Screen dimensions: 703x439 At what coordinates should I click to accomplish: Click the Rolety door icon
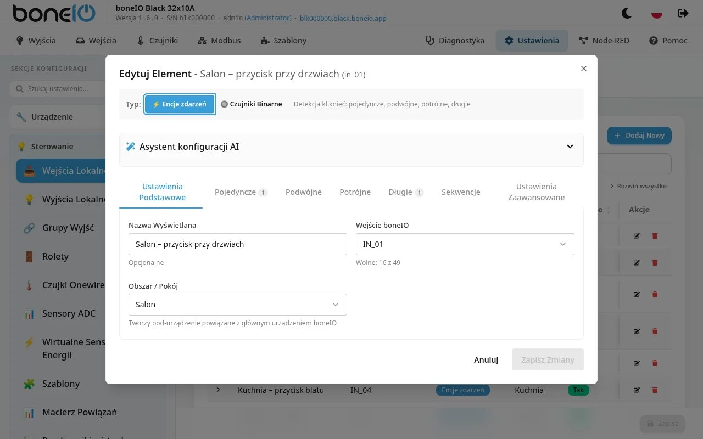(x=29, y=256)
